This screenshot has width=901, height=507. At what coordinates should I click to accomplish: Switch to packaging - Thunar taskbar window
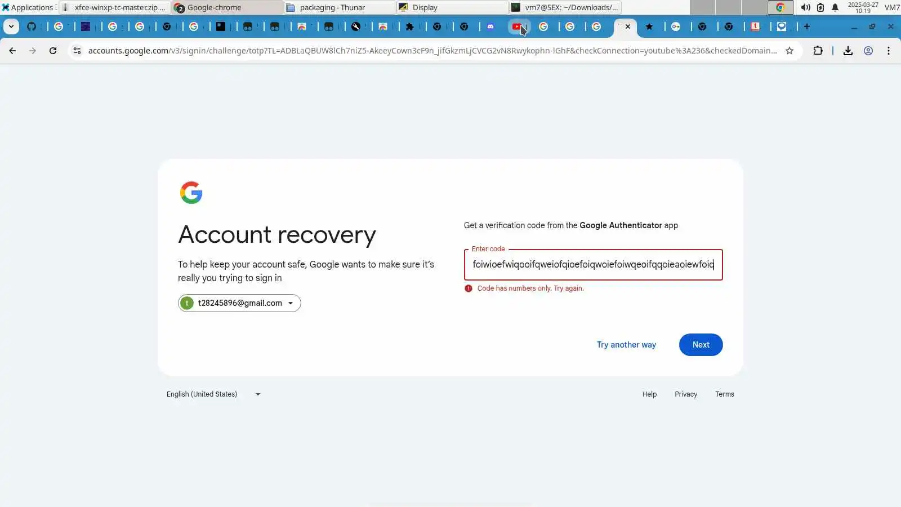340,7
